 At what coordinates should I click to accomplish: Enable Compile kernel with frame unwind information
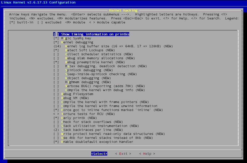pos(105,106)
